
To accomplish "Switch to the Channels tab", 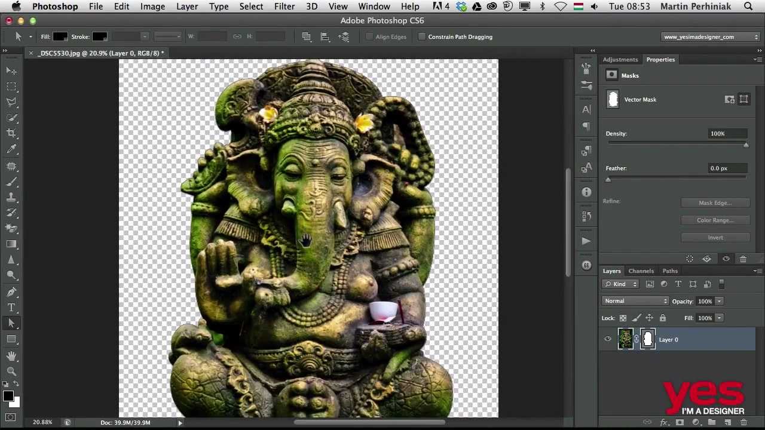I will [x=641, y=271].
